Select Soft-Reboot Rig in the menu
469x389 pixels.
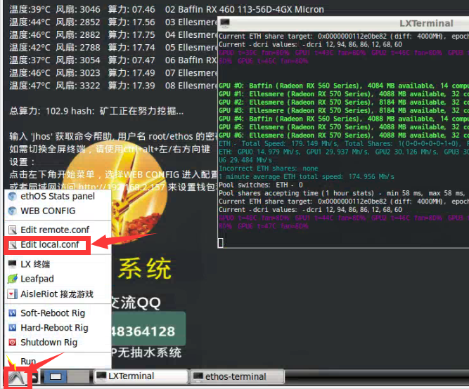tap(53, 313)
